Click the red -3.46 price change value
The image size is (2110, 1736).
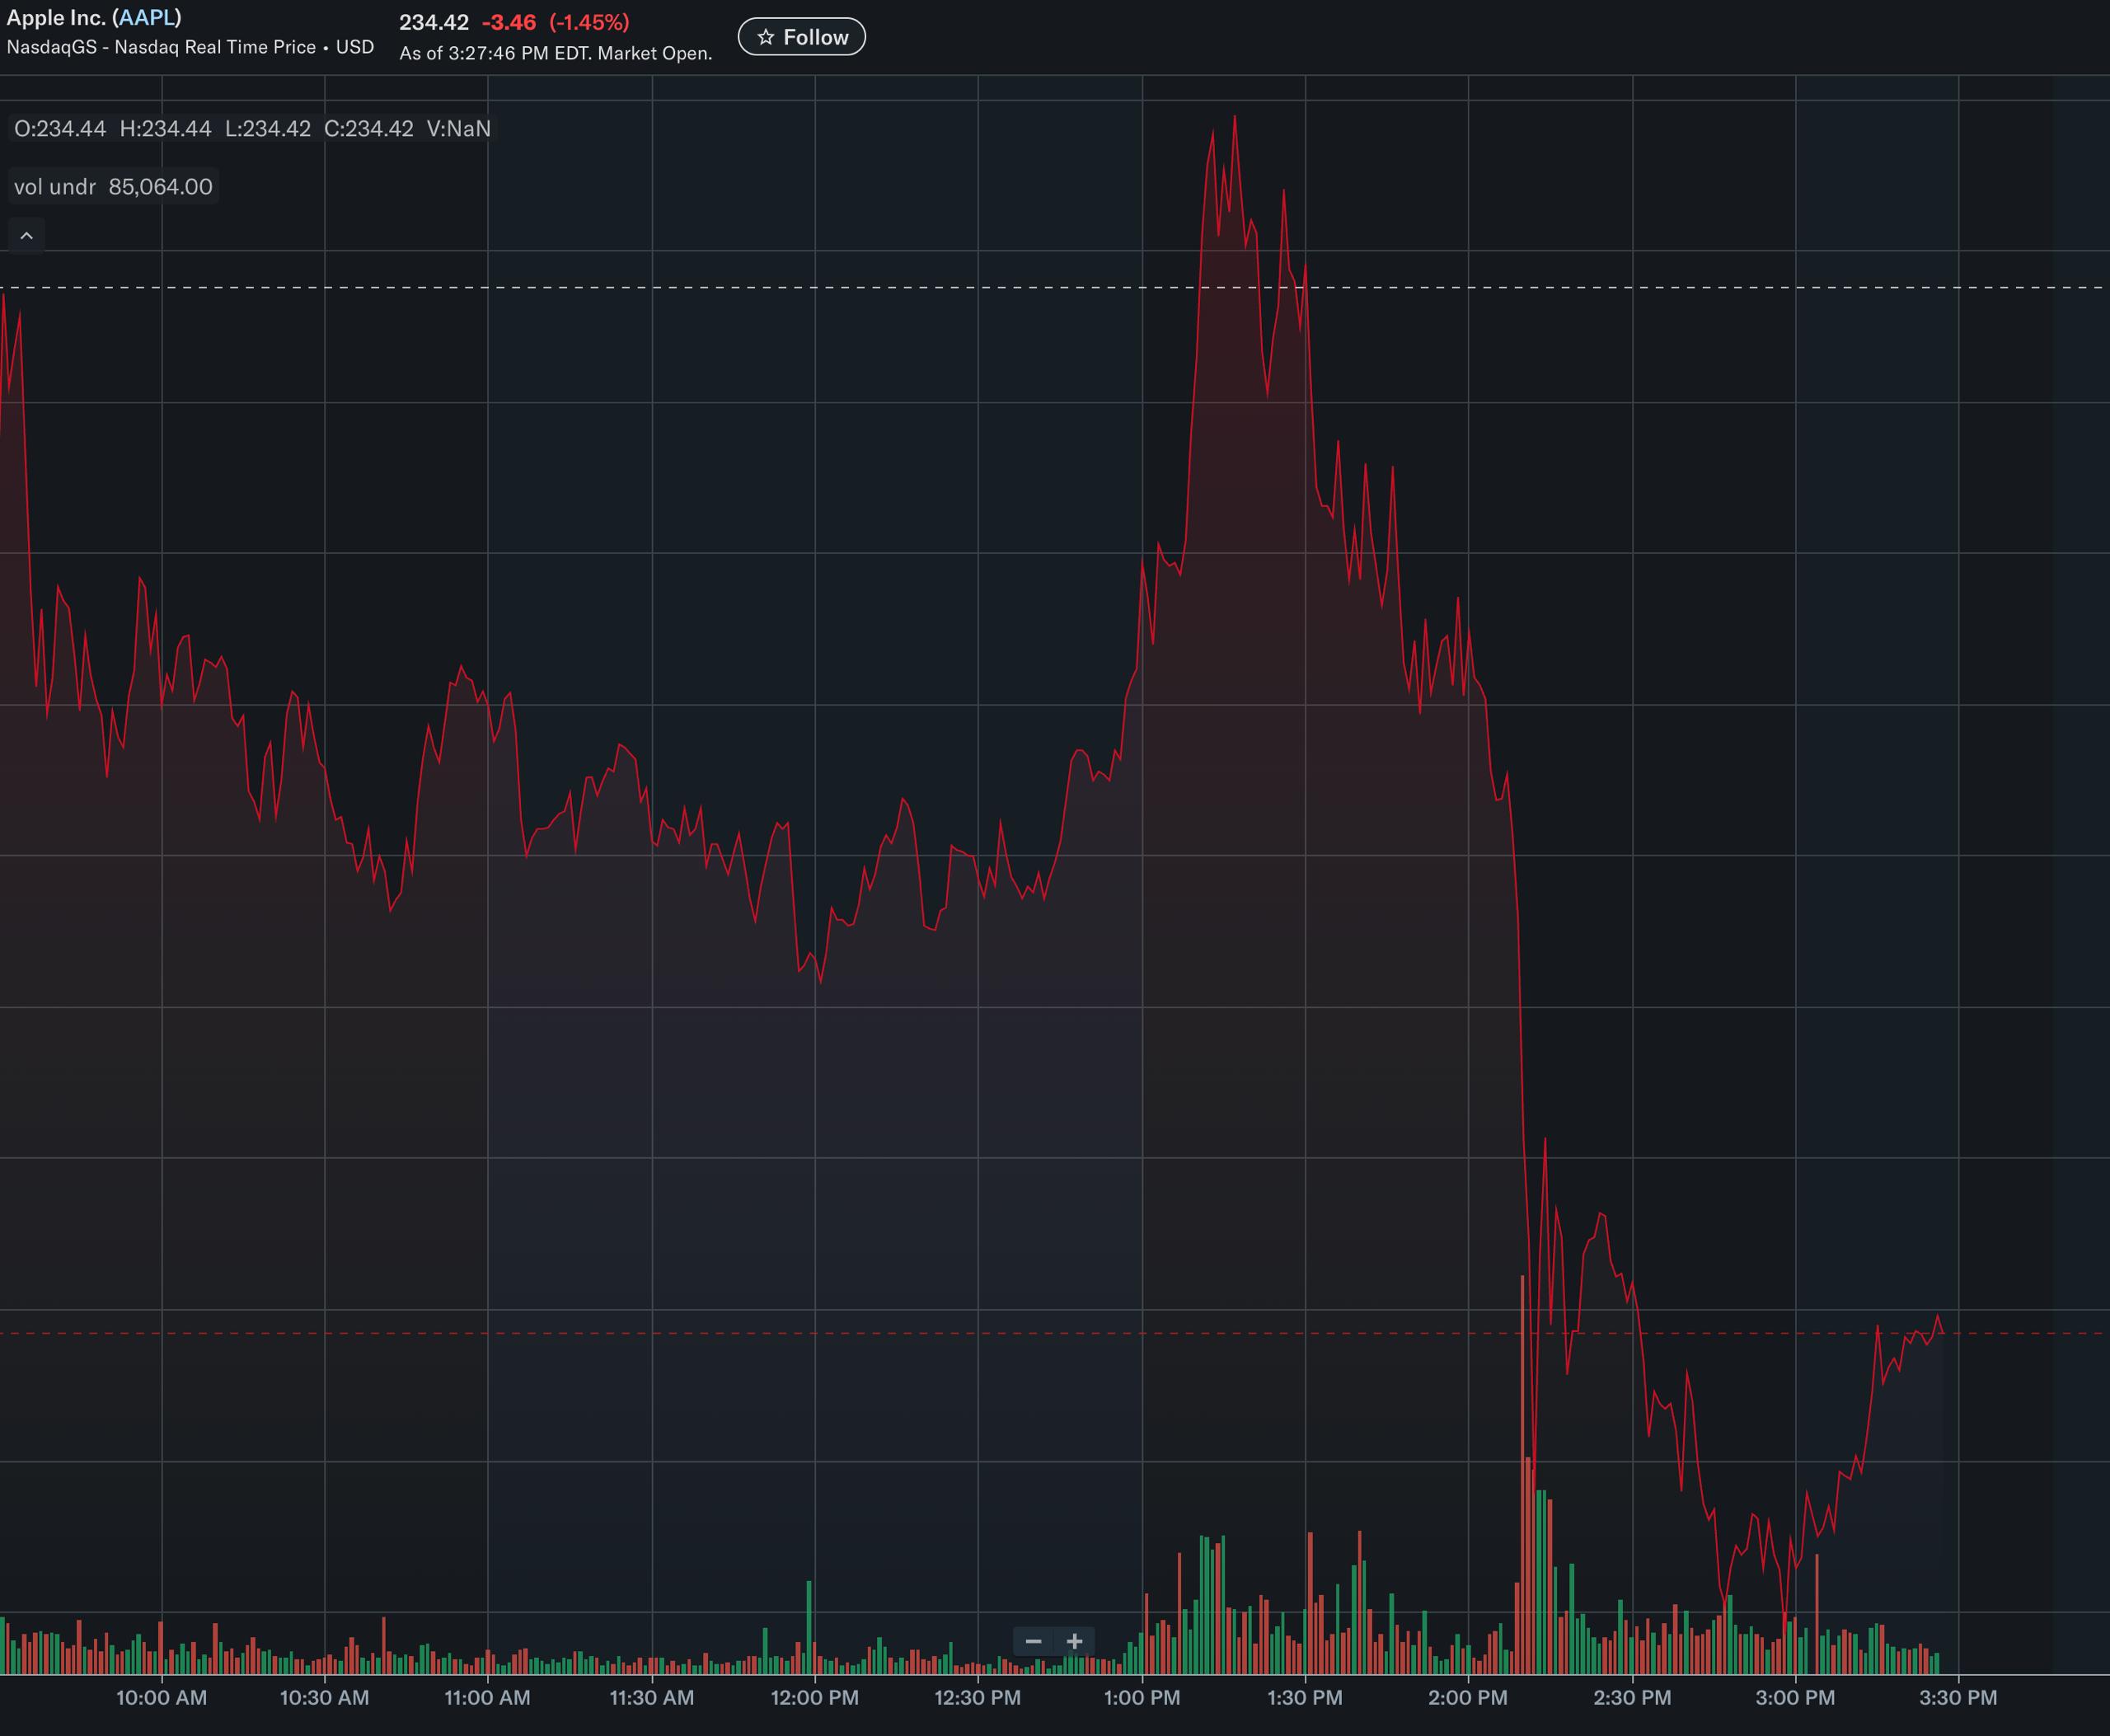click(x=509, y=22)
